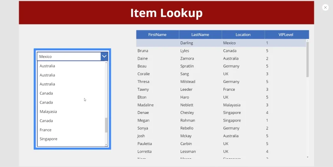Image resolution: width=333 pixels, height=167 pixels.
Task: Click the LastName column header
Action: point(200,35)
